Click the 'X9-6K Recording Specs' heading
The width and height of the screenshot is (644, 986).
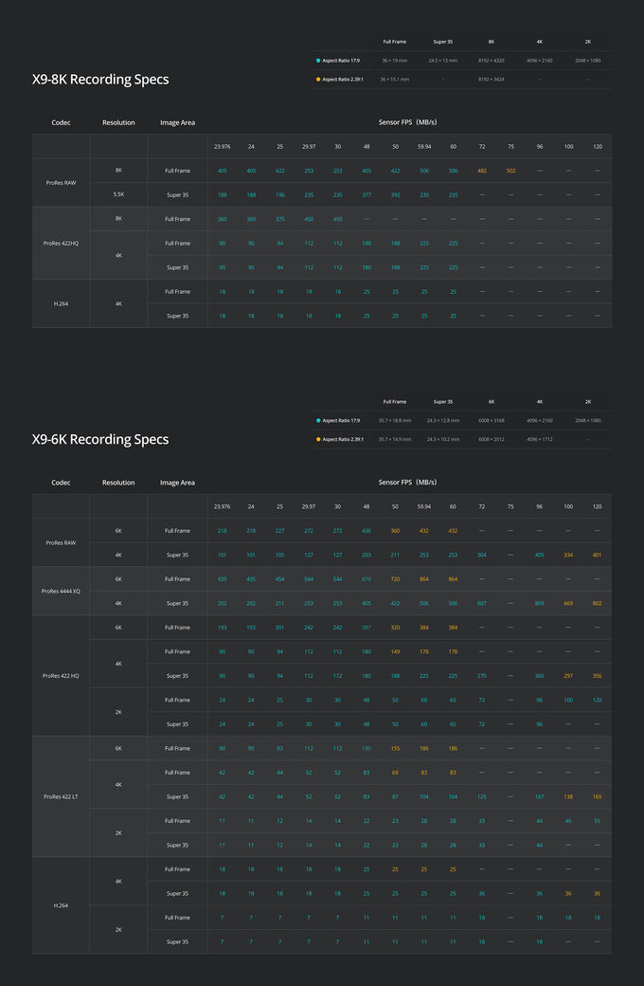(x=100, y=440)
